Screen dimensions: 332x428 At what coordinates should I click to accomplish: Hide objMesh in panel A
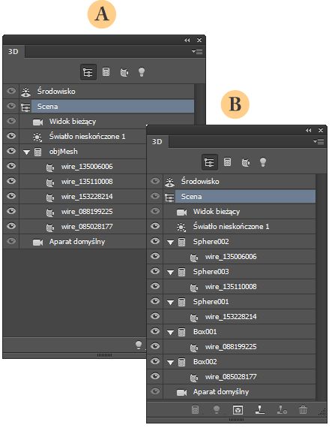pos(11,151)
